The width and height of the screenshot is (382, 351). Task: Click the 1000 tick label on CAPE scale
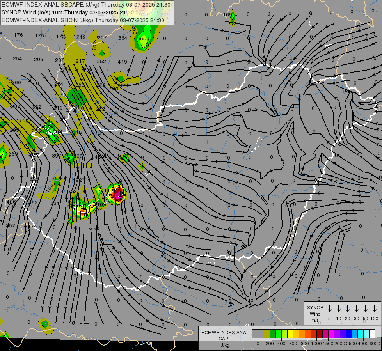click(316, 344)
